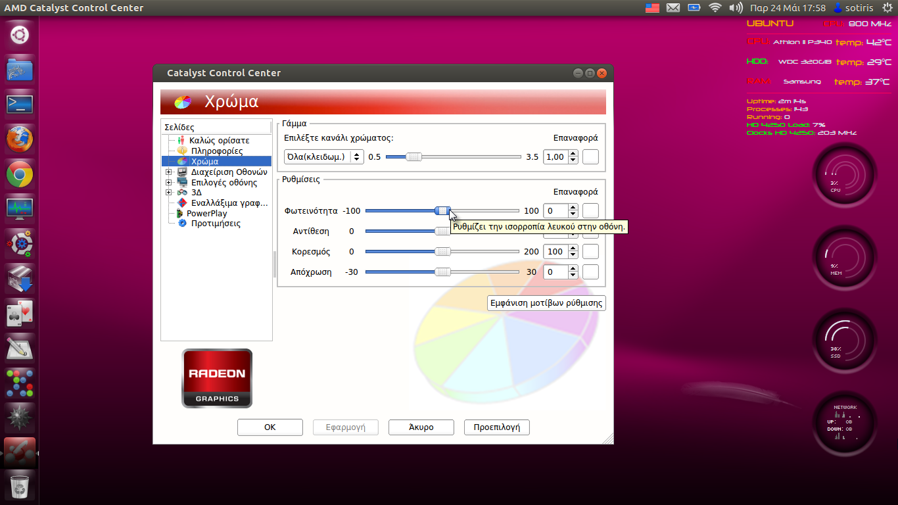Decrease Απόχρωση value with down arrow
Image resolution: width=898 pixels, height=505 pixels.
click(573, 276)
